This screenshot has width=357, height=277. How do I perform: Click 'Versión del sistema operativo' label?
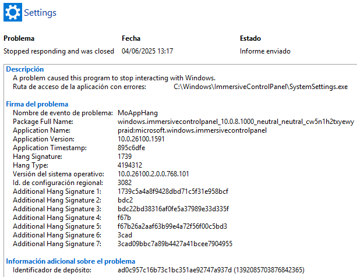tap(58, 174)
